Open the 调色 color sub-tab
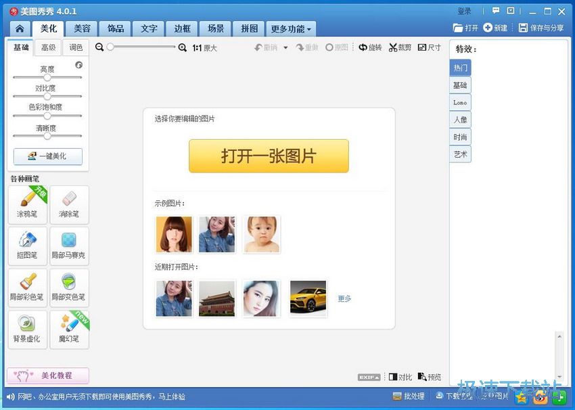575x410 pixels. coord(76,47)
